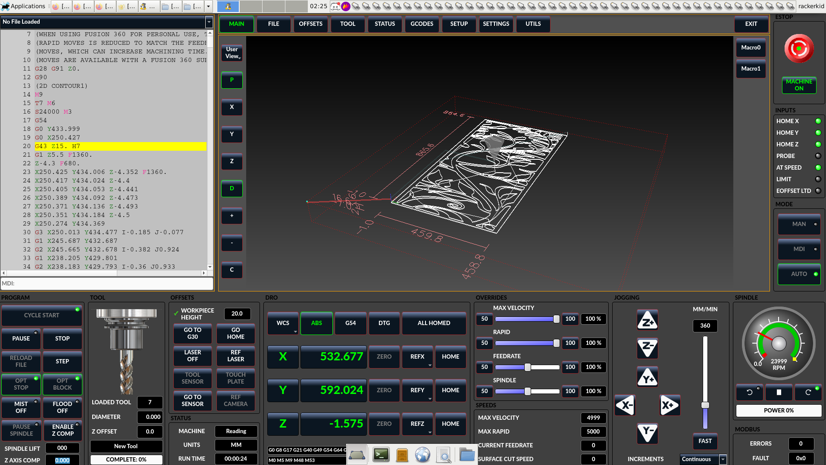Open Applications menu in top panel

coord(23,6)
